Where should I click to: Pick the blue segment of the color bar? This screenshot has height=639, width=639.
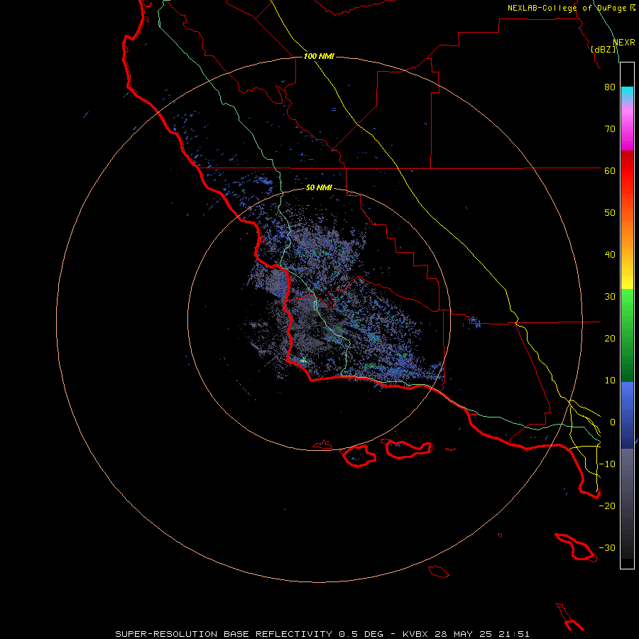click(627, 415)
